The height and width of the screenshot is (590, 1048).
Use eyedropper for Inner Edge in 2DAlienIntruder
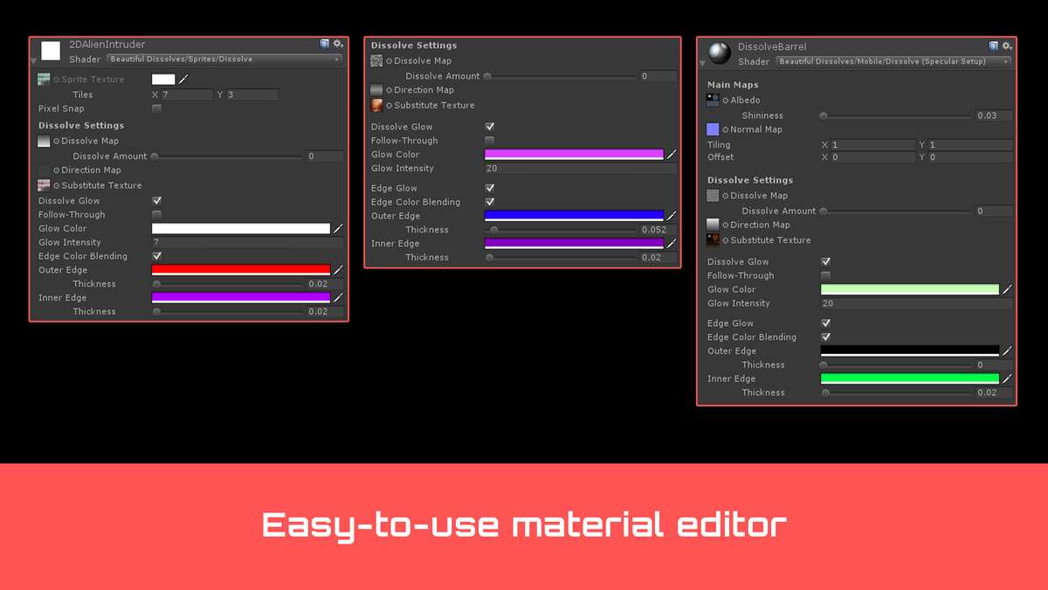tap(339, 298)
